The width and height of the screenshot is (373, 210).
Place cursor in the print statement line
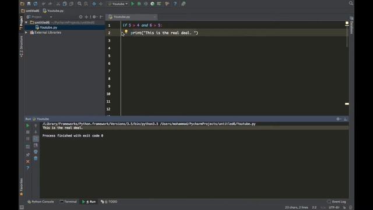point(164,33)
